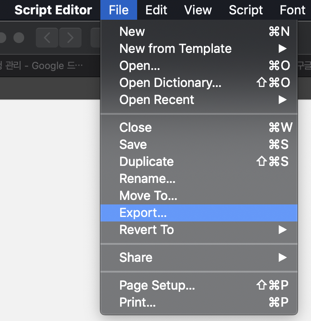Choose Close in the File menu
The width and height of the screenshot is (311, 321).
coord(135,127)
